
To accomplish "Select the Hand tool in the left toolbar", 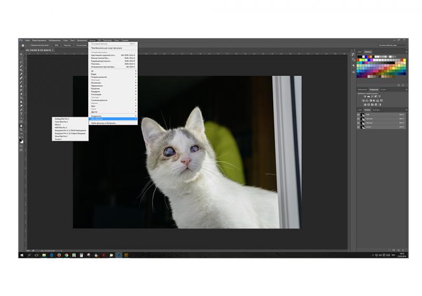I will point(21,126).
